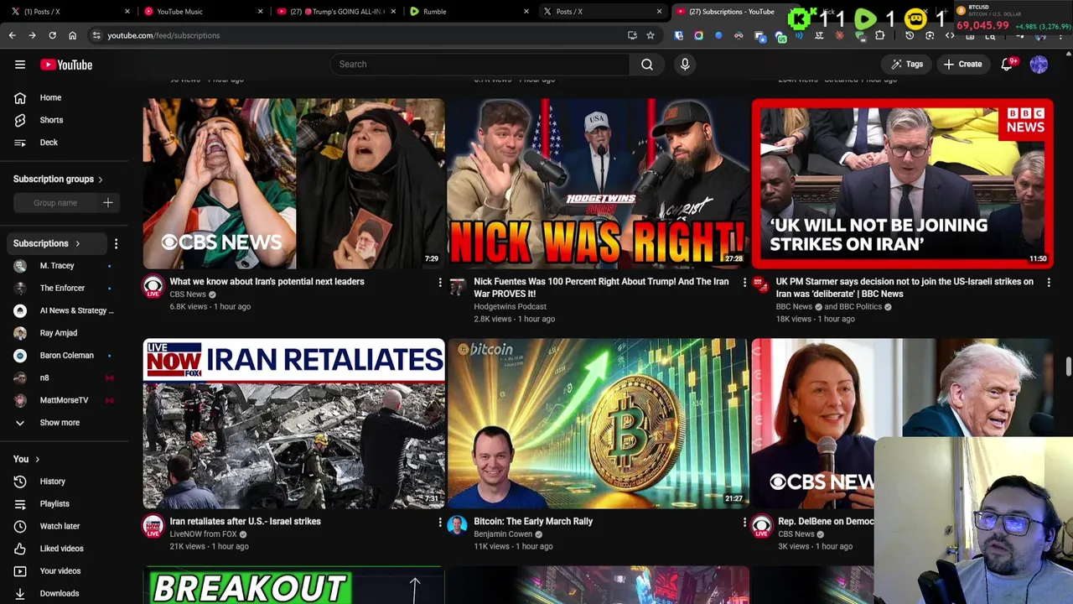
Task: Click the search magnifier button
Action: [647, 65]
